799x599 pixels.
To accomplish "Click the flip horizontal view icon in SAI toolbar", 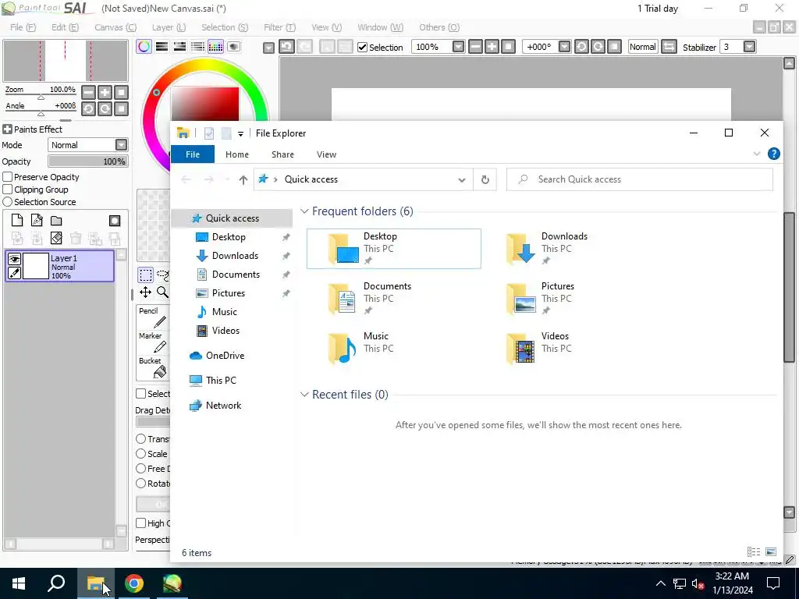I will coord(669,47).
